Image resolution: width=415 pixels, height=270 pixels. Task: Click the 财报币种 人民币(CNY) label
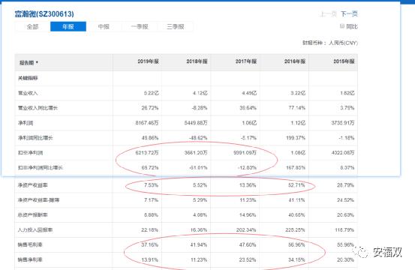330,43
